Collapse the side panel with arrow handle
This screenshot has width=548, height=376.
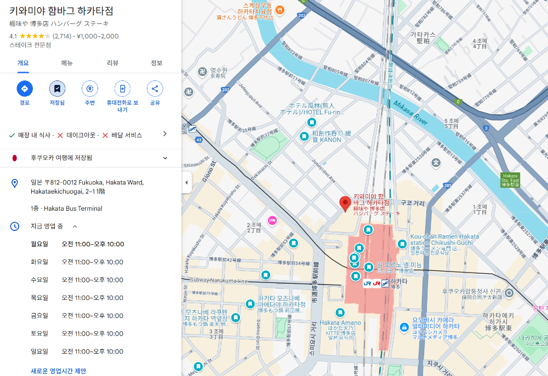tap(186, 183)
